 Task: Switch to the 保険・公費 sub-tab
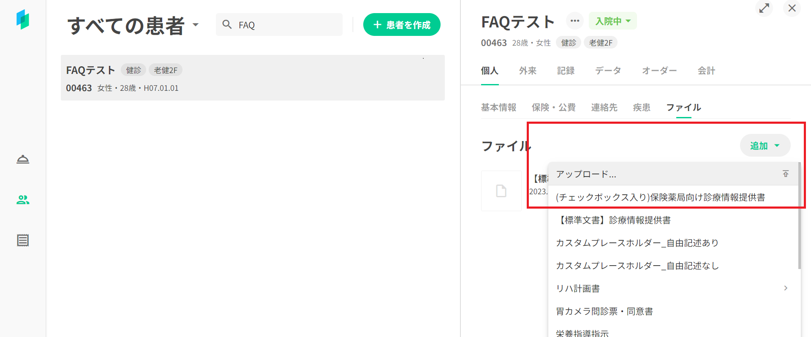tap(553, 108)
